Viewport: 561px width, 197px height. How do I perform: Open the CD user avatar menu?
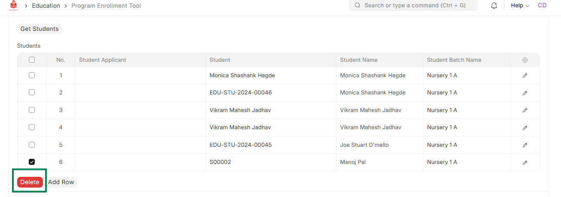(542, 6)
